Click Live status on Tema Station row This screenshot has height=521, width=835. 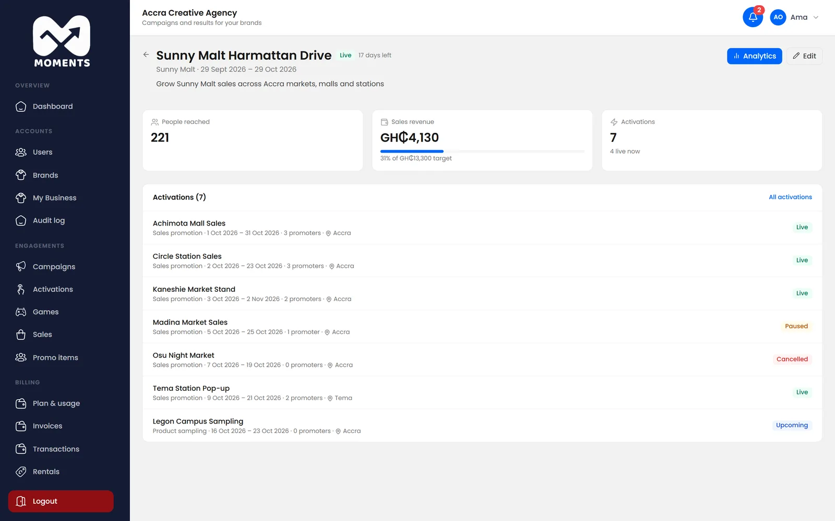pyautogui.click(x=802, y=392)
